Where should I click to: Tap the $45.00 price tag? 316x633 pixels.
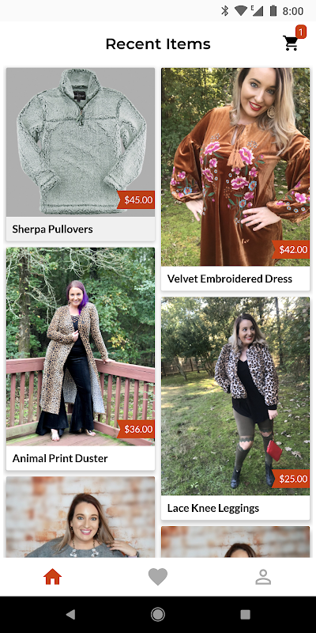point(136,200)
